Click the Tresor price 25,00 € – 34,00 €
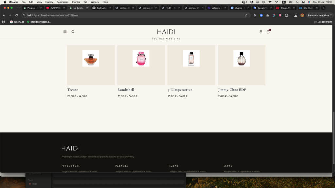Viewport: 335px width, 188px height. click(x=77, y=96)
